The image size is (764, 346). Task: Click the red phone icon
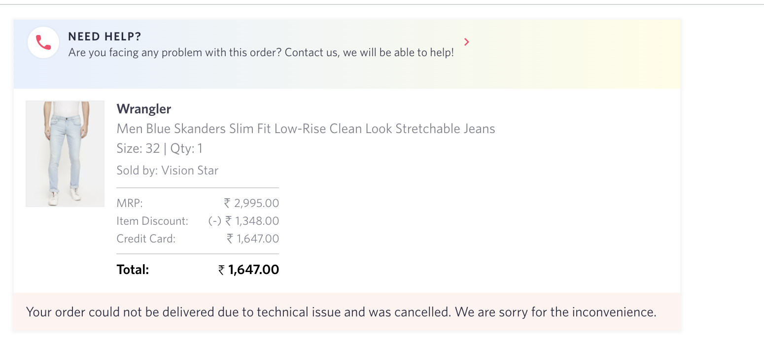[43, 43]
